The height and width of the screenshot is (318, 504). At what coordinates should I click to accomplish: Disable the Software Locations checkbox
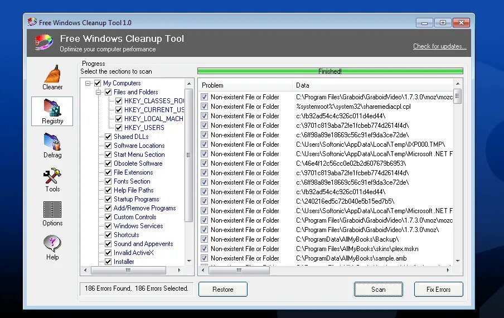click(108, 146)
